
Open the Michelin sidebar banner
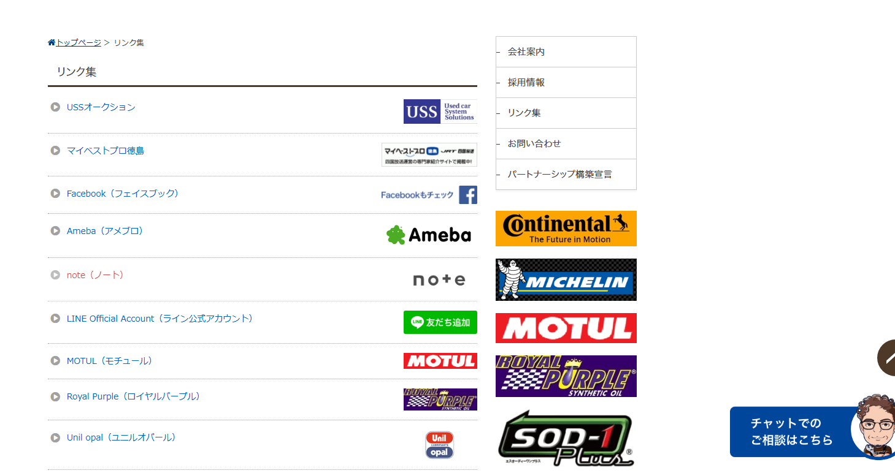pyautogui.click(x=566, y=279)
